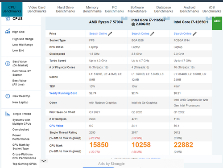Remove Intel Core i7-12650H from comparison
Image resolution: width=223 pixels, height=168 pixels.
209,18
